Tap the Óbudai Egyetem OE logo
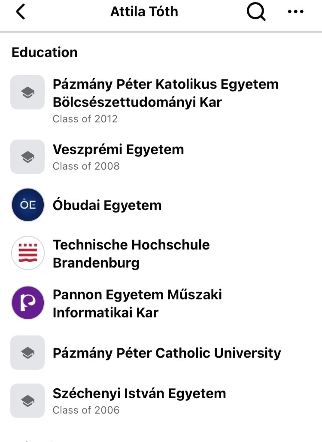The image size is (322, 442). (x=27, y=205)
